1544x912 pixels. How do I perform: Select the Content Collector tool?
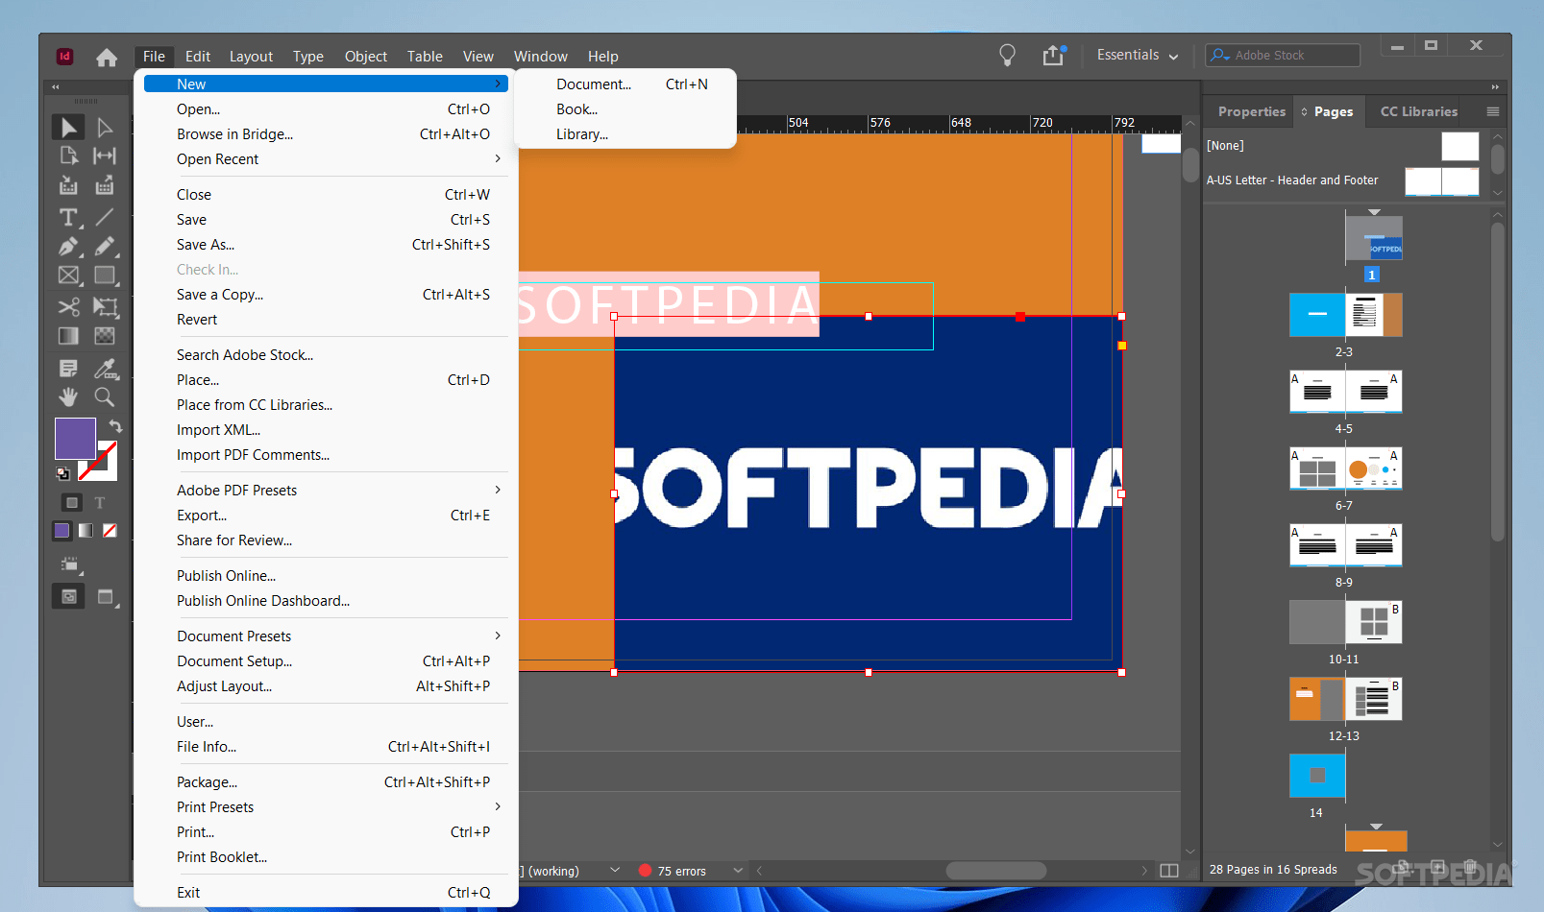[x=68, y=185]
